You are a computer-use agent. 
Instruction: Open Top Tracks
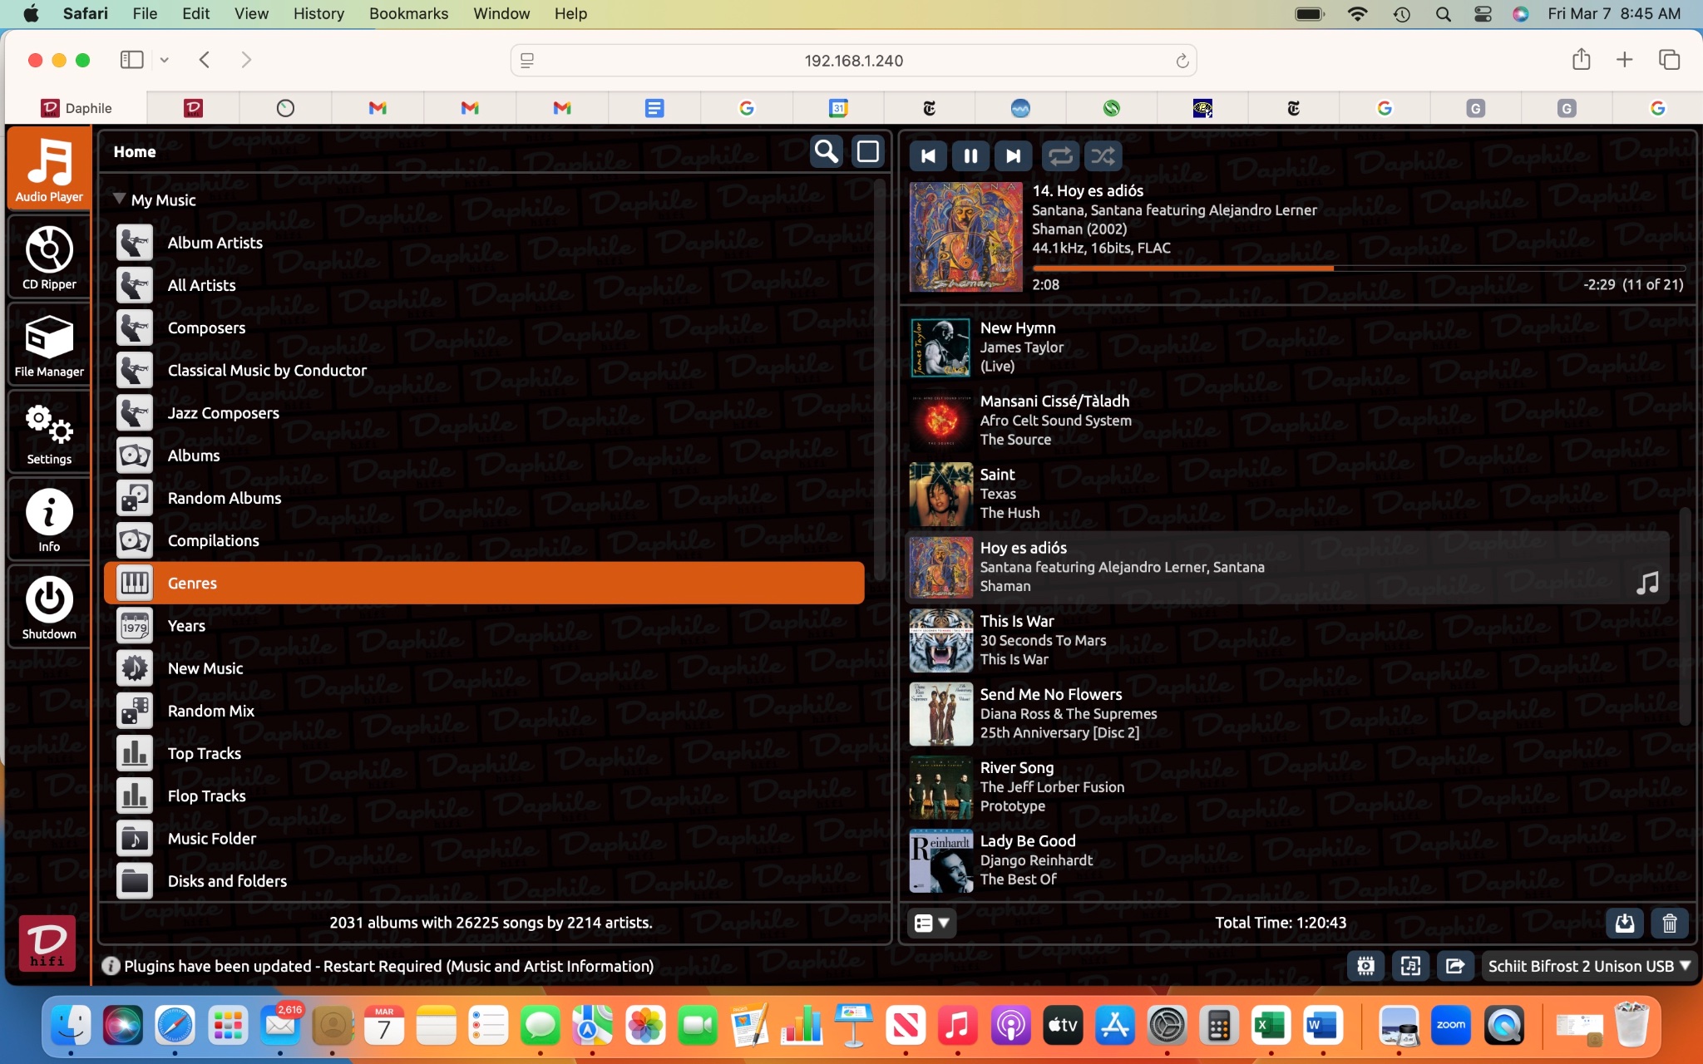[x=484, y=753]
